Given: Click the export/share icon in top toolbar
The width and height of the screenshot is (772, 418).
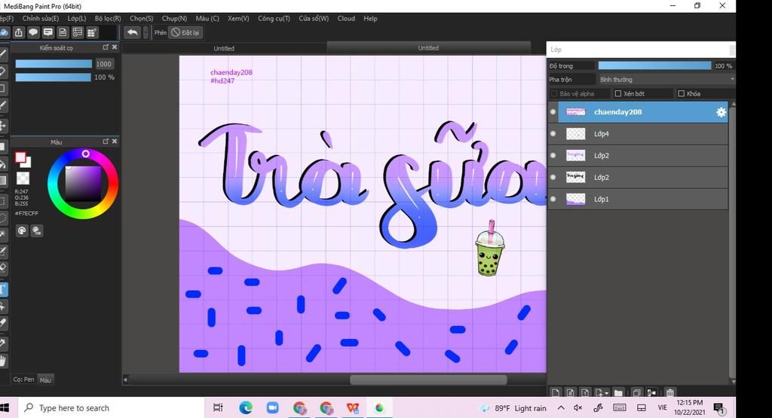Looking at the screenshot, I should point(19,32).
